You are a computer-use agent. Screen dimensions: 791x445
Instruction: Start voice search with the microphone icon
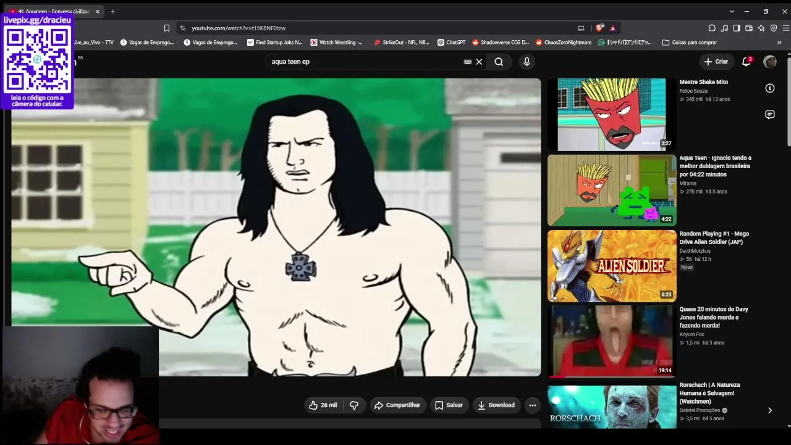tap(527, 62)
